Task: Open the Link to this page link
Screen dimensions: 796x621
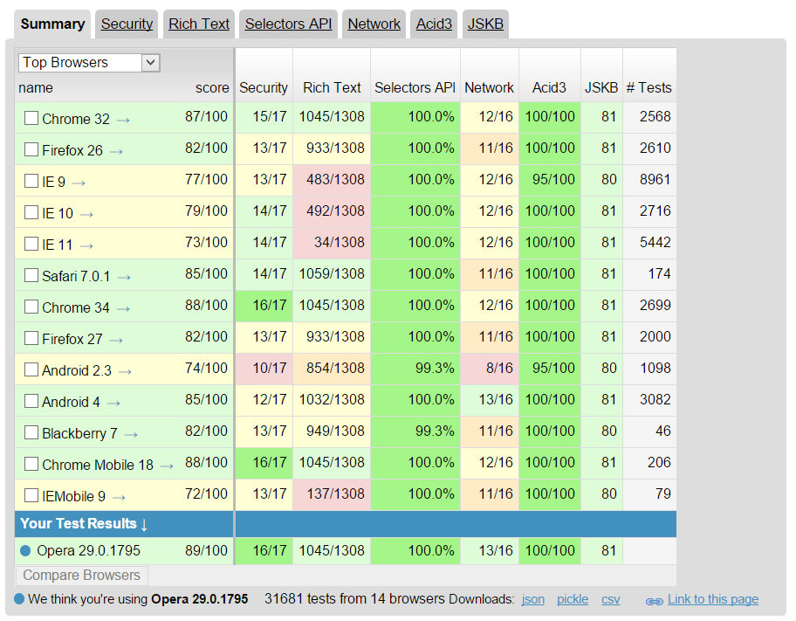Action: 713,599
